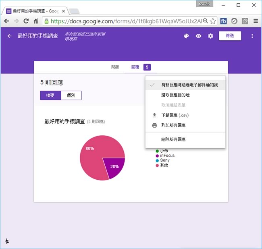Click the eye preview icon
The image size is (262, 249).
pos(198,36)
